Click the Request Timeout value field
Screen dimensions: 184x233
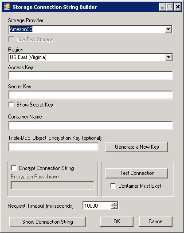97,205
